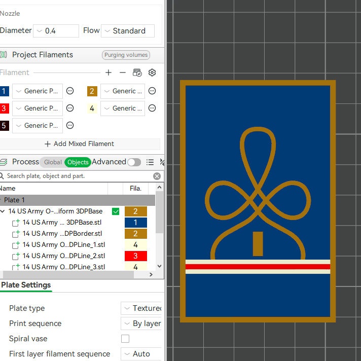Screen dimensions: 361x361
Task: Click the Fila. column header
Action: (135, 189)
